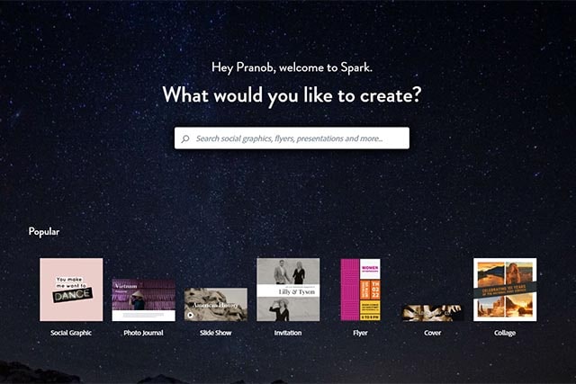
Task: Click the Flyer label
Action: click(360, 333)
